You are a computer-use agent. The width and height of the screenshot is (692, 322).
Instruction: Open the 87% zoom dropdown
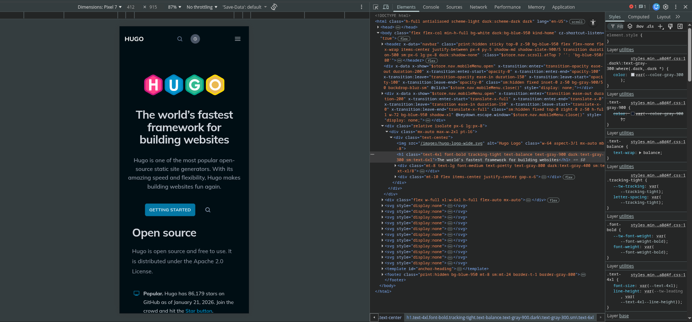174,7
